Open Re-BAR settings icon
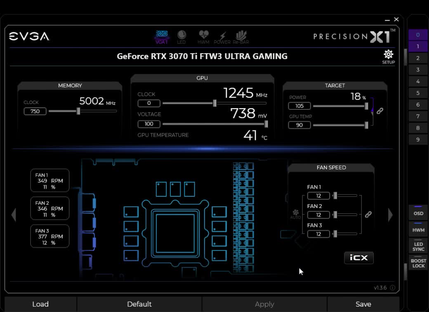Image resolution: width=429 pixels, height=312 pixels. pos(241,35)
